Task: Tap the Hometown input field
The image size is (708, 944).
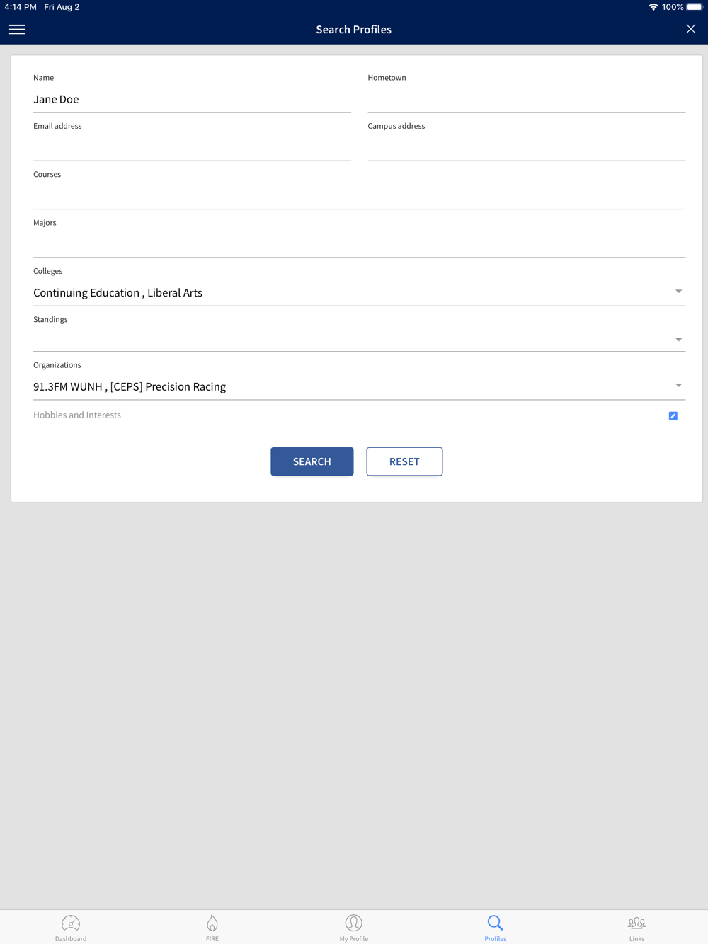Action: [x=526, y=100]
